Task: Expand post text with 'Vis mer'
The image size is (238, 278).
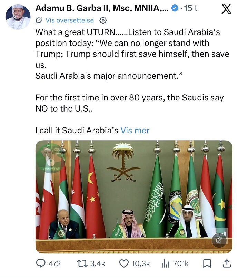Action: [x=135, y=130]
